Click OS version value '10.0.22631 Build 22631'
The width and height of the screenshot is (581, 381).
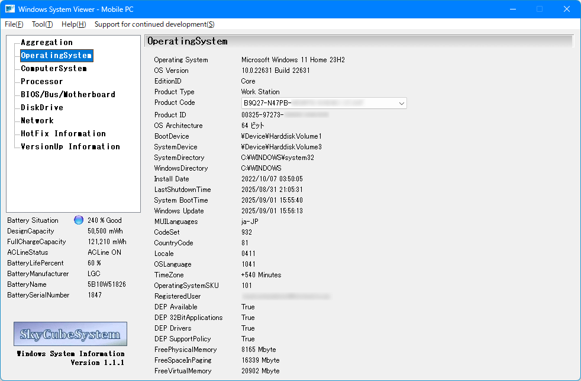point(276,71)
